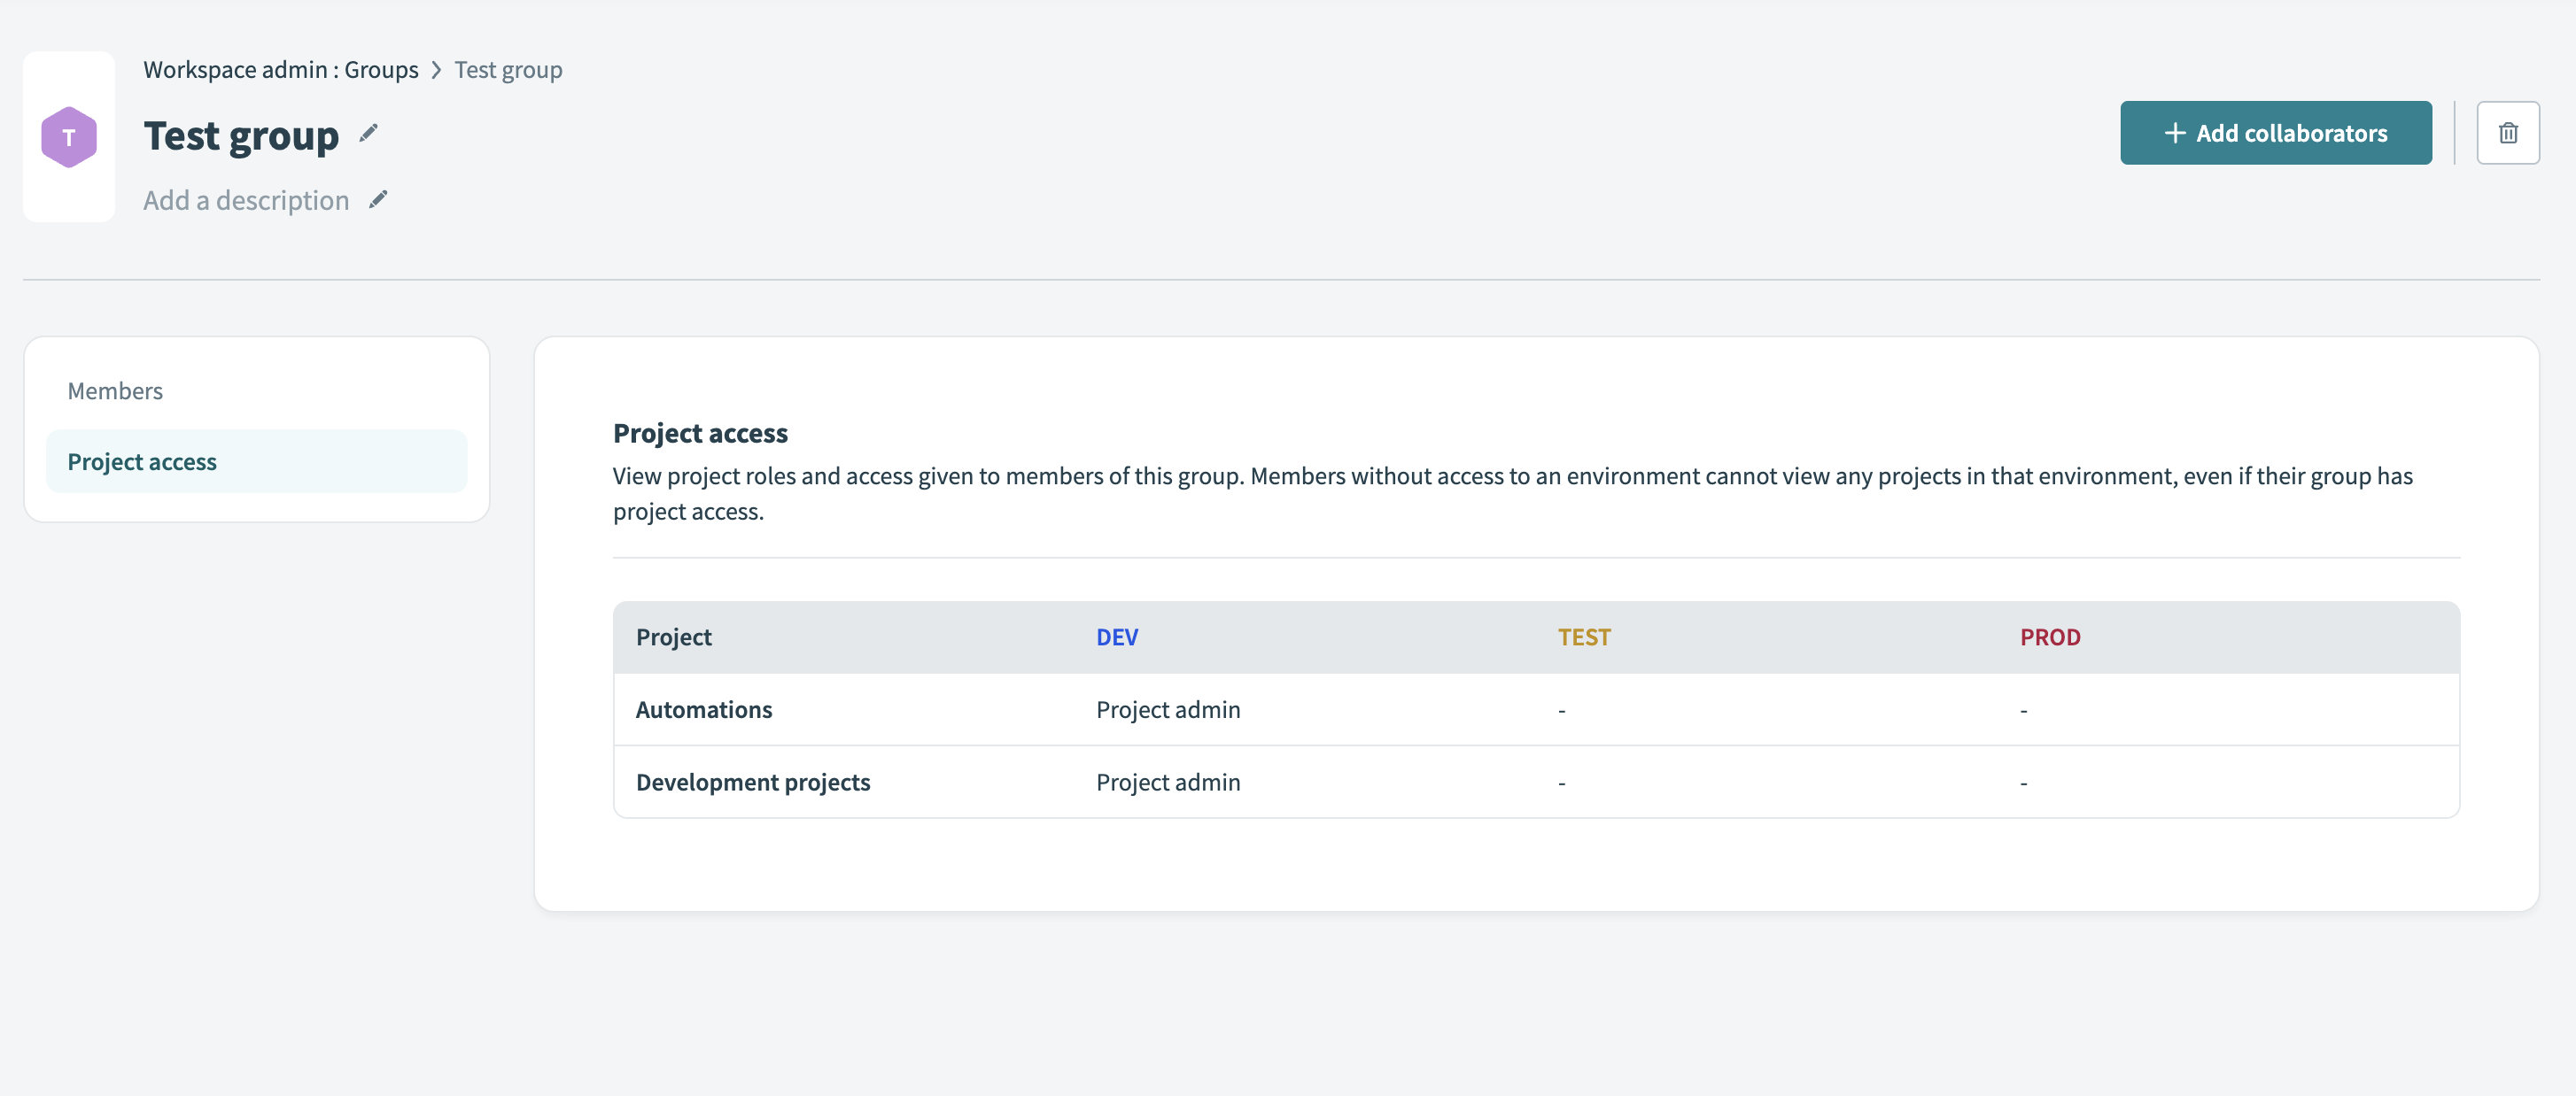Click the Test group breadcrumb entry
The image size is (2576, 1096).
(x=508, y=70)
